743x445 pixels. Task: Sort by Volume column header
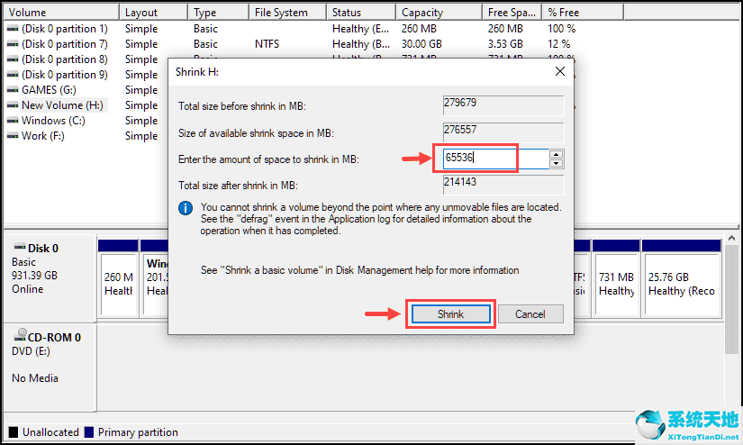tap(54, 13)
